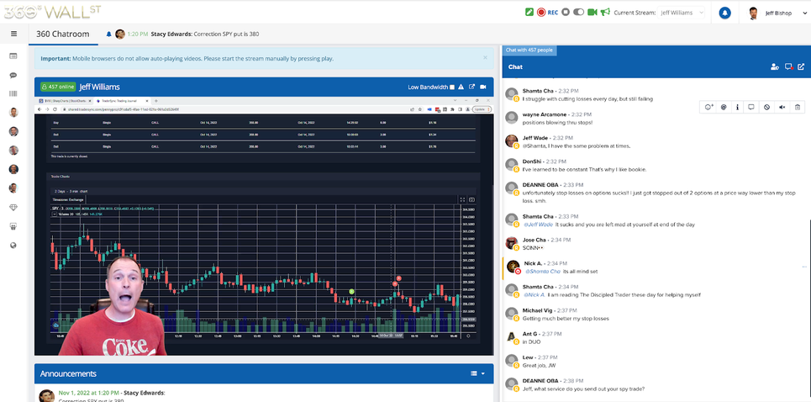811x402 pixels.
Task: Click the gray stop recording icon
Action: 566,12
